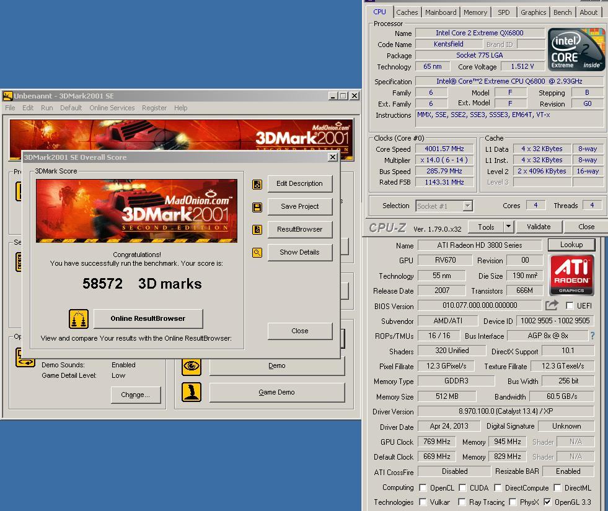This screenshot has height=511, width=608.
Task: Click the 3DMark2001 title bar app icon
Action: (x=8, y=95)
